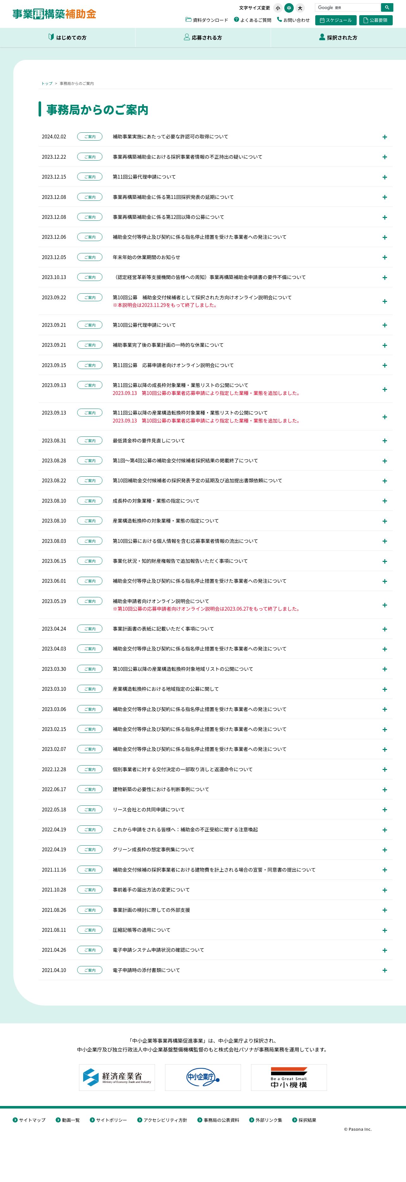
Task: Expand 第12回以降の公募について entry
Action: click(x=384, y=218)
